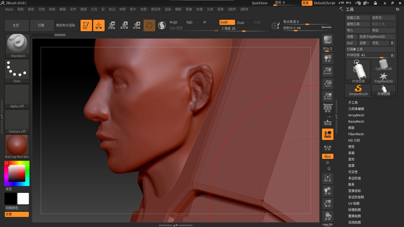Expand the 子工具 (SubTool) section

(353, 103)
